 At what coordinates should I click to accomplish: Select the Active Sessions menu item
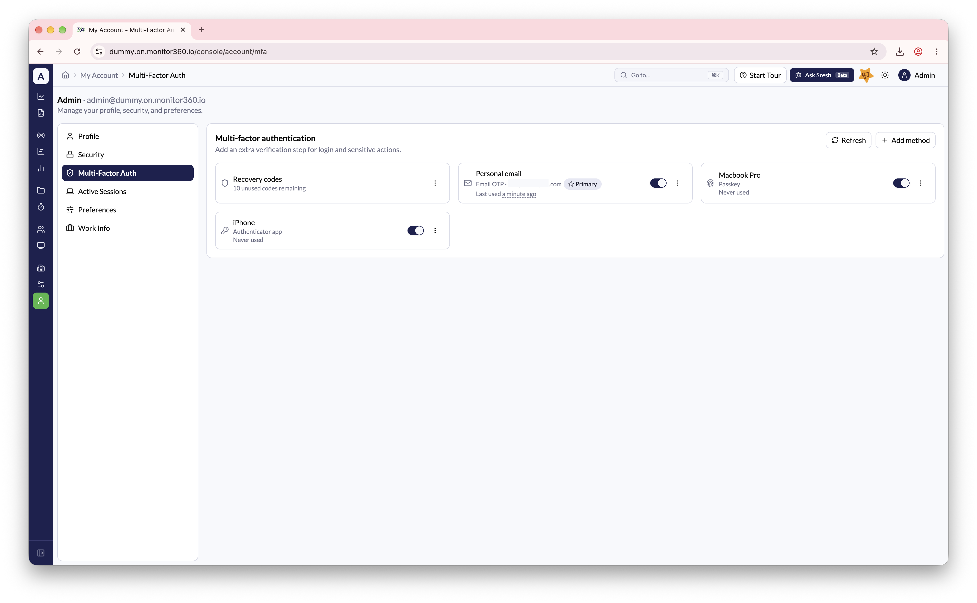coord(128,191)
